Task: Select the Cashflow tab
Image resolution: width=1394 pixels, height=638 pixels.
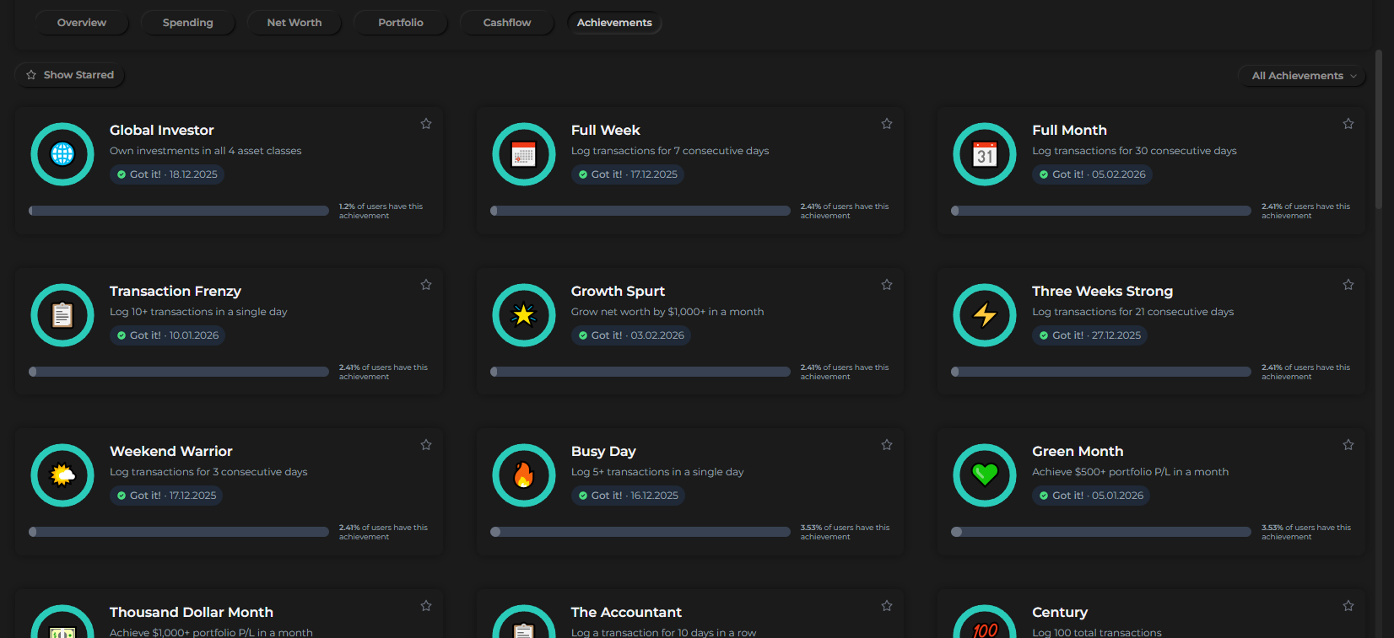Action: [x=507, y=23]
